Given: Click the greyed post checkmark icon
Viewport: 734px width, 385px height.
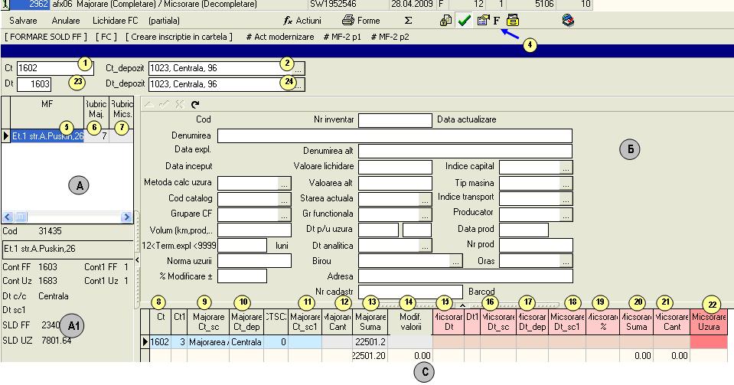Looking at the screenshot, I should (x=164, y=104).
